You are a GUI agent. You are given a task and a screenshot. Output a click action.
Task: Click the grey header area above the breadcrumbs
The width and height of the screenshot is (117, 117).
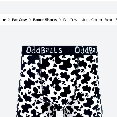point(58,8)
